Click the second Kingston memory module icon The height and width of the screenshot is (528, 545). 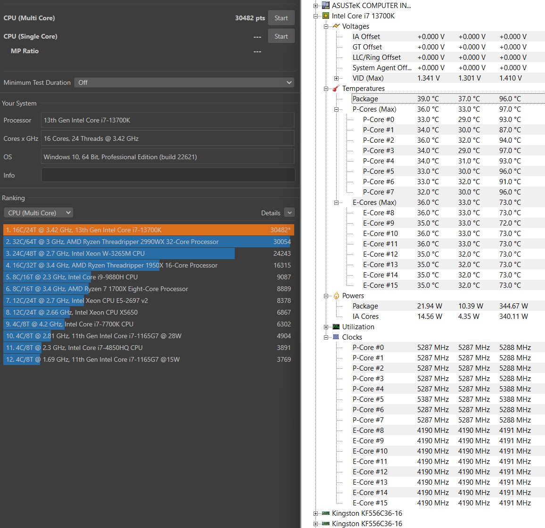[x=326, y=523]
